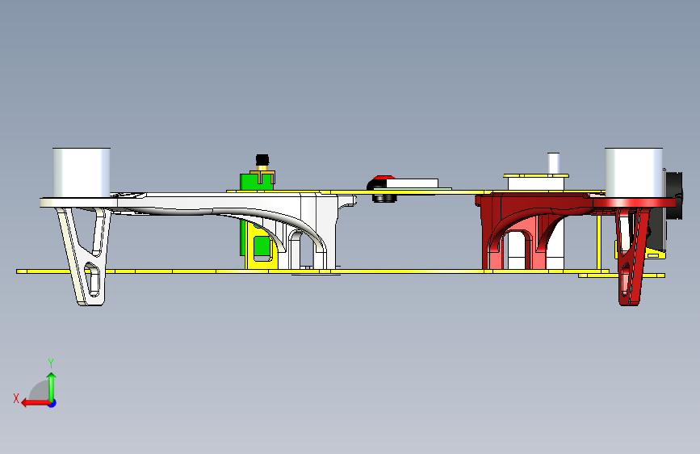Select the green circuit board module
The image size is (700, 454).
pyautogui.click(x=256, y=183)
